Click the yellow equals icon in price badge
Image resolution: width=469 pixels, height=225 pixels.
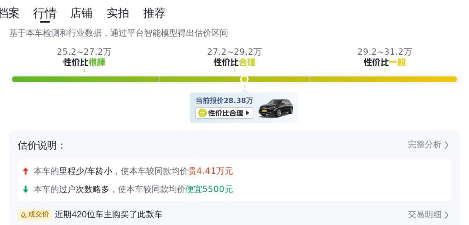point(202,113)
